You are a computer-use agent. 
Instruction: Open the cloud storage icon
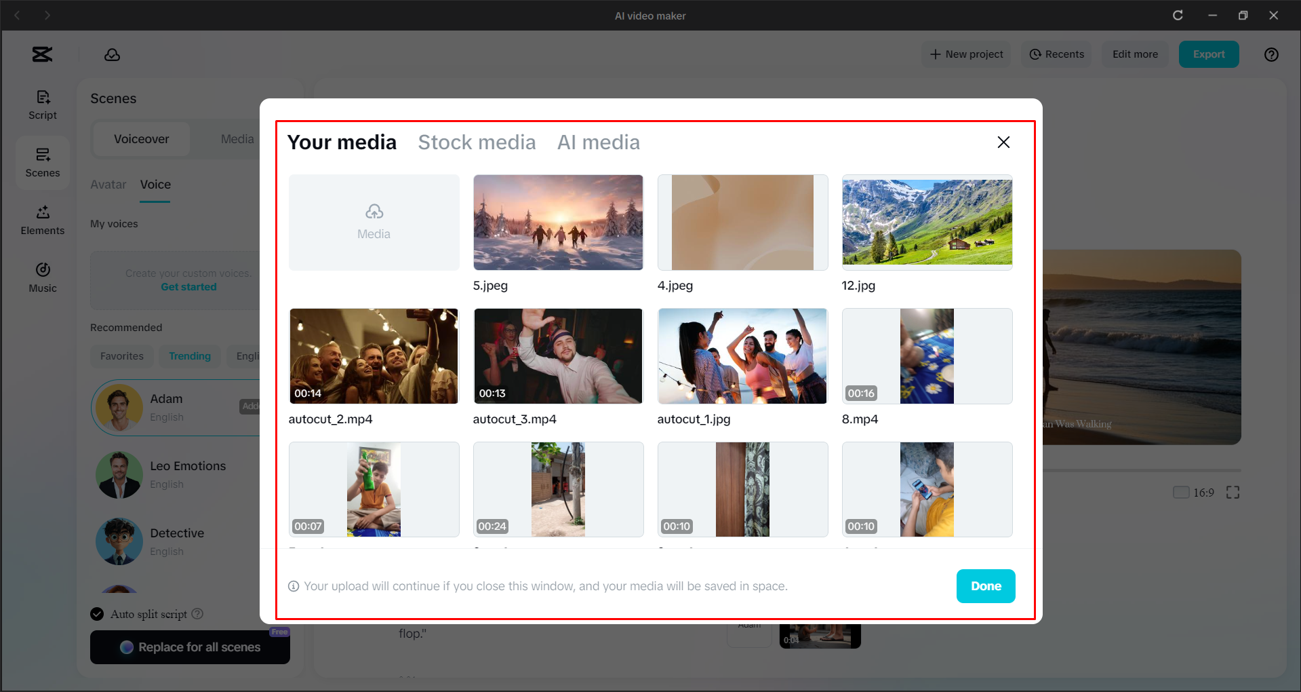(112, 54)
